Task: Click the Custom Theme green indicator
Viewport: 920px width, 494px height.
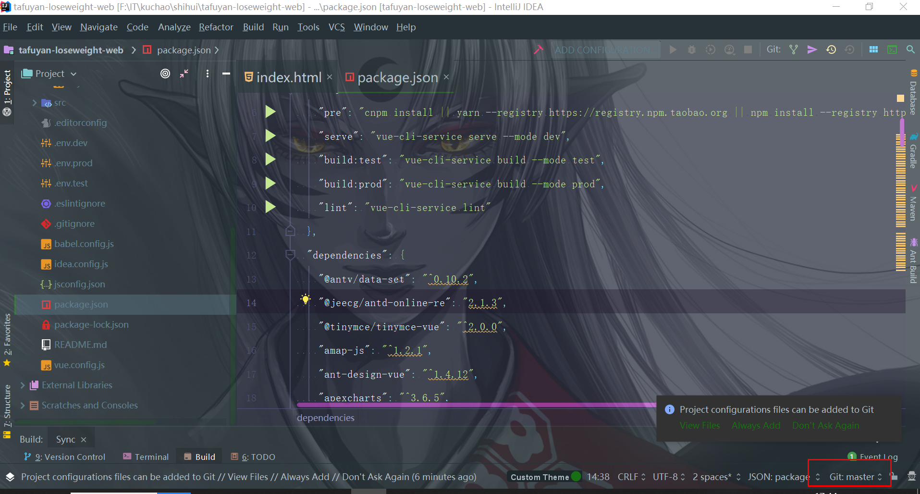Action: (x=576, y=477)
